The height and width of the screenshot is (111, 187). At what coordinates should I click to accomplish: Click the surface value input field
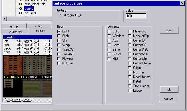click(x=136, y=16)
